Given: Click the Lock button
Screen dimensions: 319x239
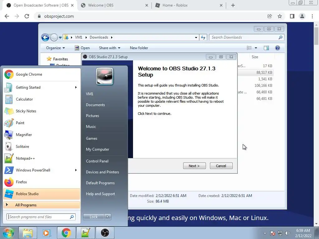Looking at the screenshot, I should (93, 217).
